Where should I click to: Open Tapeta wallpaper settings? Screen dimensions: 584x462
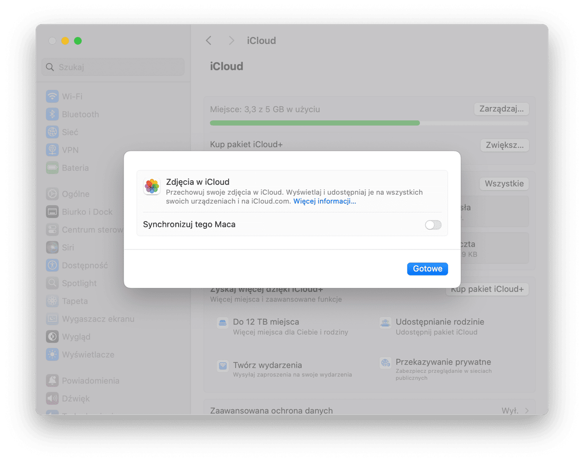pyautogui.click(x=74, y=301)
